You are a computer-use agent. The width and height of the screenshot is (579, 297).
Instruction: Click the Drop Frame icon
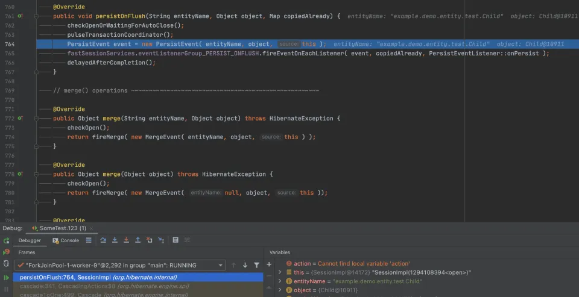149,240
